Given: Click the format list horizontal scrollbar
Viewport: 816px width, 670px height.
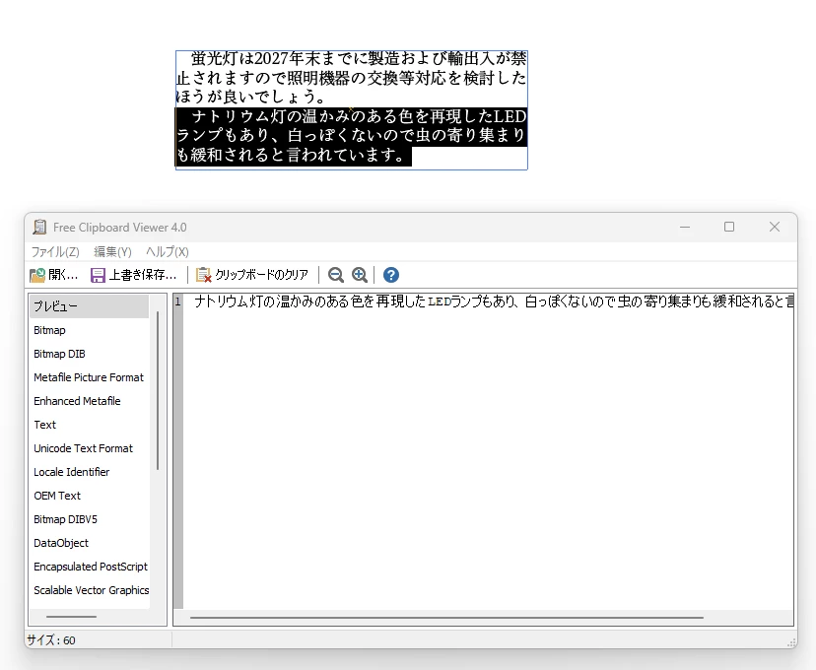Looking at the screenshot, I should point(71,617).
